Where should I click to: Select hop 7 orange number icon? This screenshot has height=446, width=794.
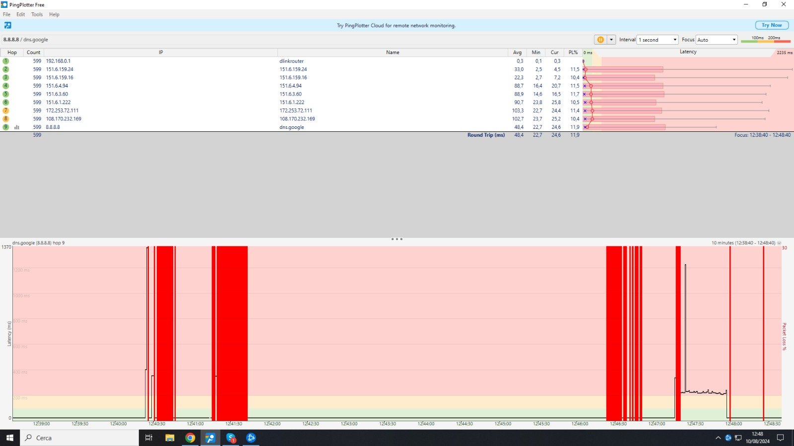click(x=6, y=111)
